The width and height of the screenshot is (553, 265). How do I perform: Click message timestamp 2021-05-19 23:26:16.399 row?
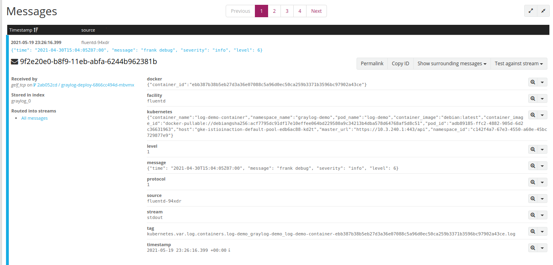36,42
